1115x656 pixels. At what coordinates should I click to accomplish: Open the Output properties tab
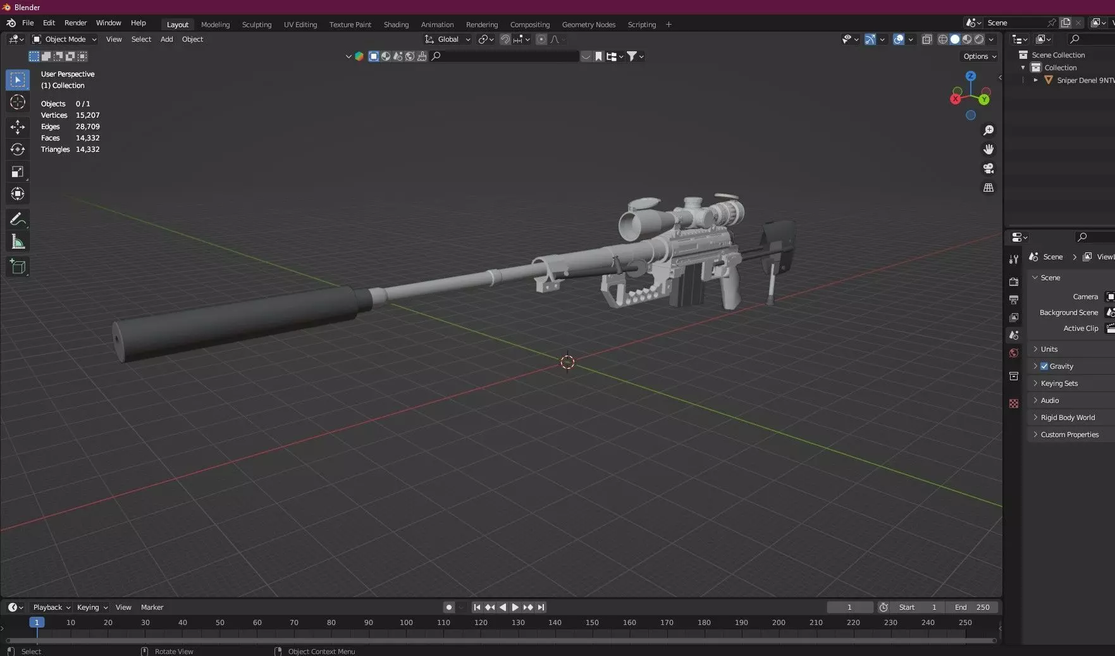pos(1014,299)
